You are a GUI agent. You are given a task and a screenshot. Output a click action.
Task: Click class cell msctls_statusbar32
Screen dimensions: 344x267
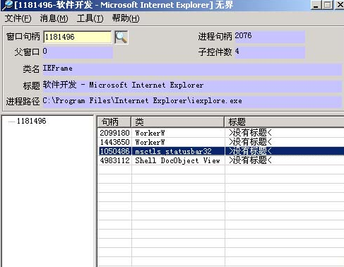(x=173, y=151)
